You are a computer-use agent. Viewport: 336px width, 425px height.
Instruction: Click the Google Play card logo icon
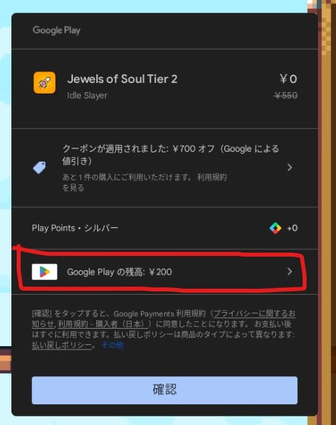(x=45, y=271)
